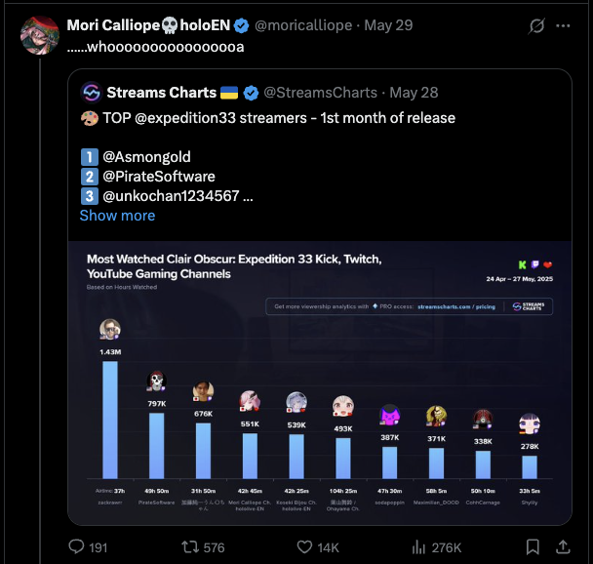Image resolution: width=593 pixels, height=564 pixels.
Task: Bookmark this tweet
Action: tap(533, 547)
